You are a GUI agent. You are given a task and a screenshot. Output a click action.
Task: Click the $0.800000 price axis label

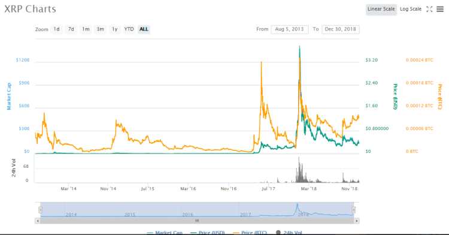[377, 129]
